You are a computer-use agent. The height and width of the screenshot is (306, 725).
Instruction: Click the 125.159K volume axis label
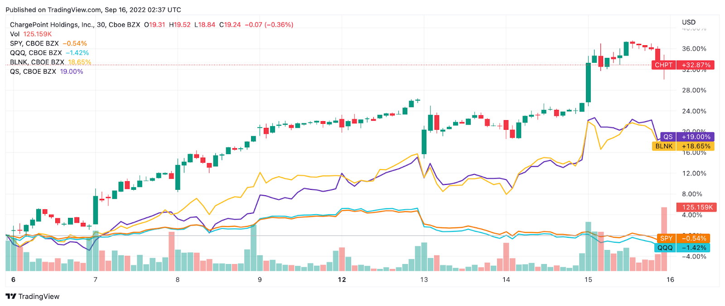click(x=696, y=207)
